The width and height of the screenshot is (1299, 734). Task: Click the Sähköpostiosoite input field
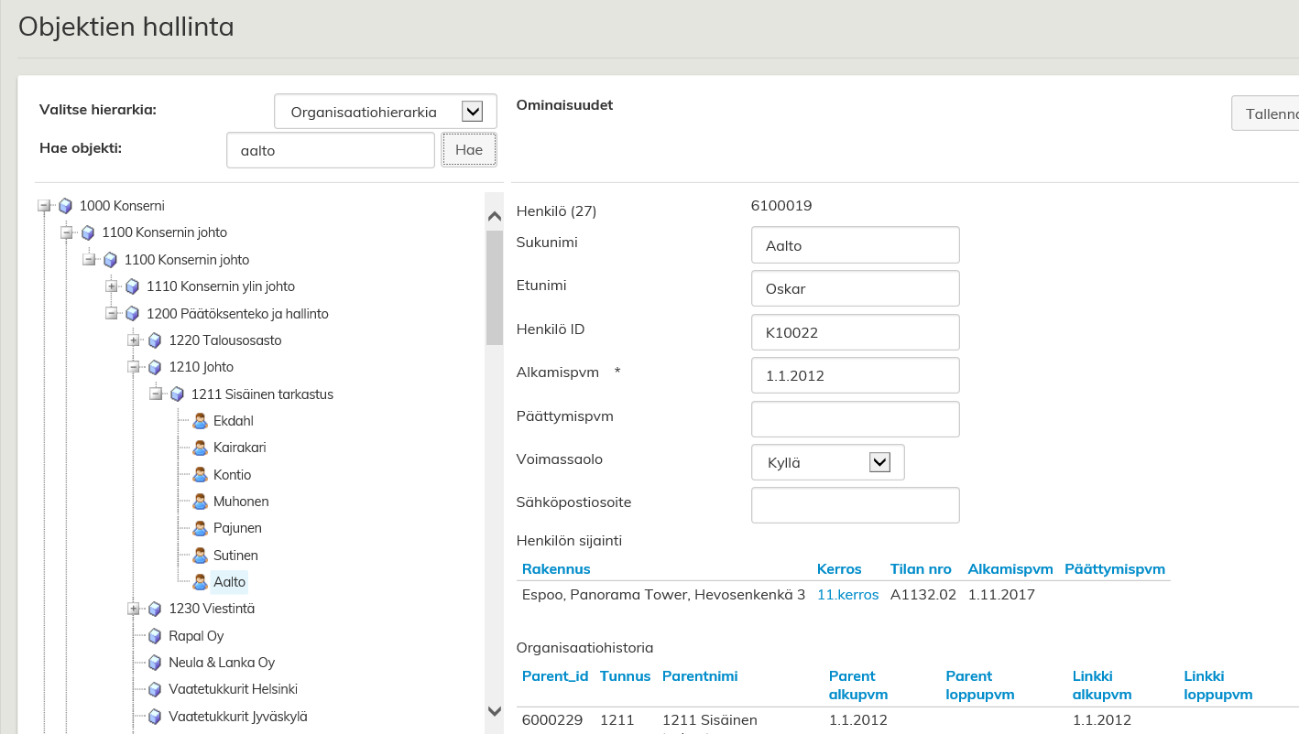(855, 505)
